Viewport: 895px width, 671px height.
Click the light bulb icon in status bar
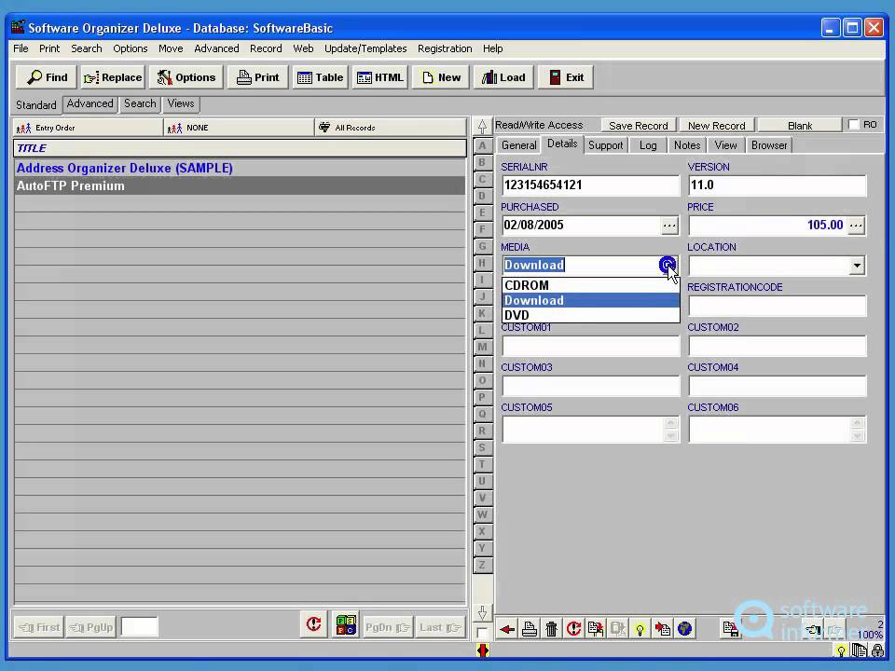(841, 650)
